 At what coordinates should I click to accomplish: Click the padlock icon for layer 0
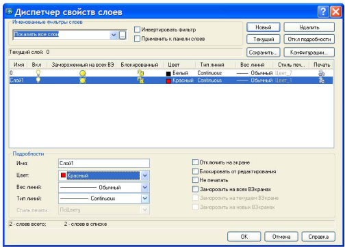(140, 73)
